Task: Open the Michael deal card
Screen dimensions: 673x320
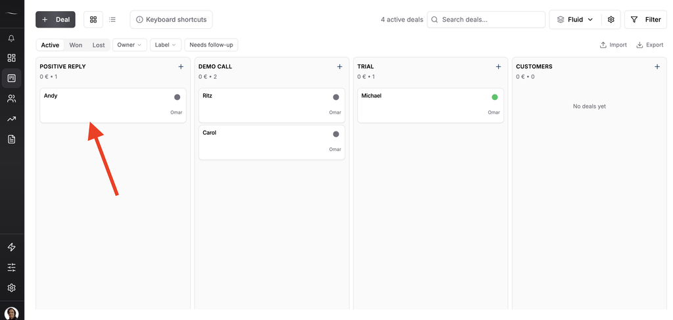Action: point(430,106)
